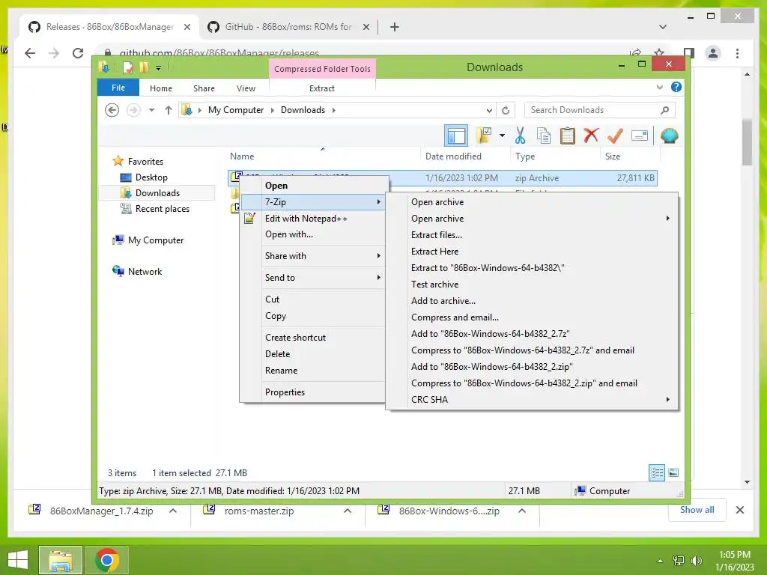Expand the address bar history dropdown
The width and height of the screenshot is (767, 575).
pyautogui.click(x=489, y=111)
